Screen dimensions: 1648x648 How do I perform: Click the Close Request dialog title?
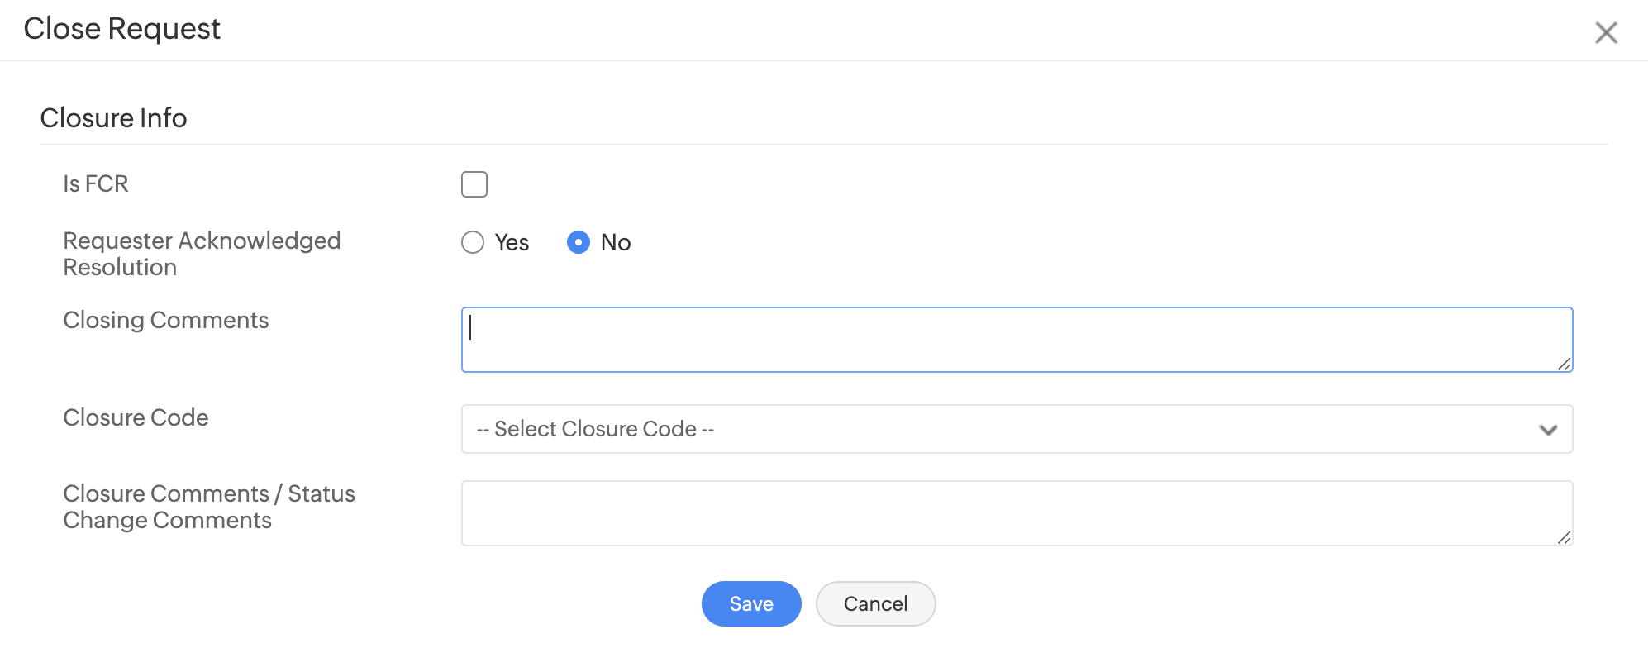click(x=121, y=29)
